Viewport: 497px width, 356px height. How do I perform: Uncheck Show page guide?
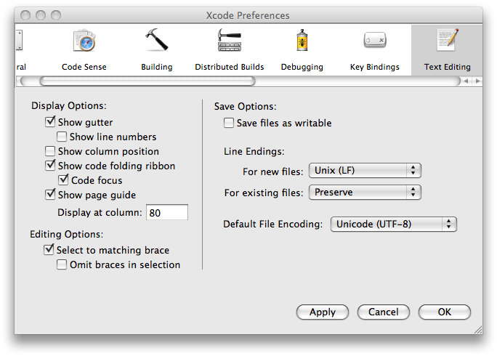[50, 194]
